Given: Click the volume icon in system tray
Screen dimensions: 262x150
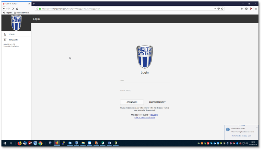Looking at the screenshot, I should tap(247, 143).
